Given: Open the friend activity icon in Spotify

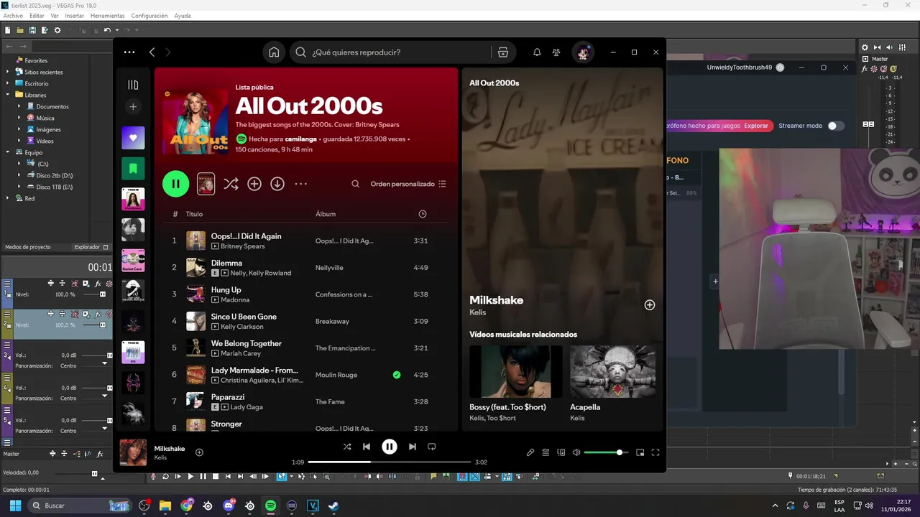Looking at the screenshot, I should [x=556, y=52].
